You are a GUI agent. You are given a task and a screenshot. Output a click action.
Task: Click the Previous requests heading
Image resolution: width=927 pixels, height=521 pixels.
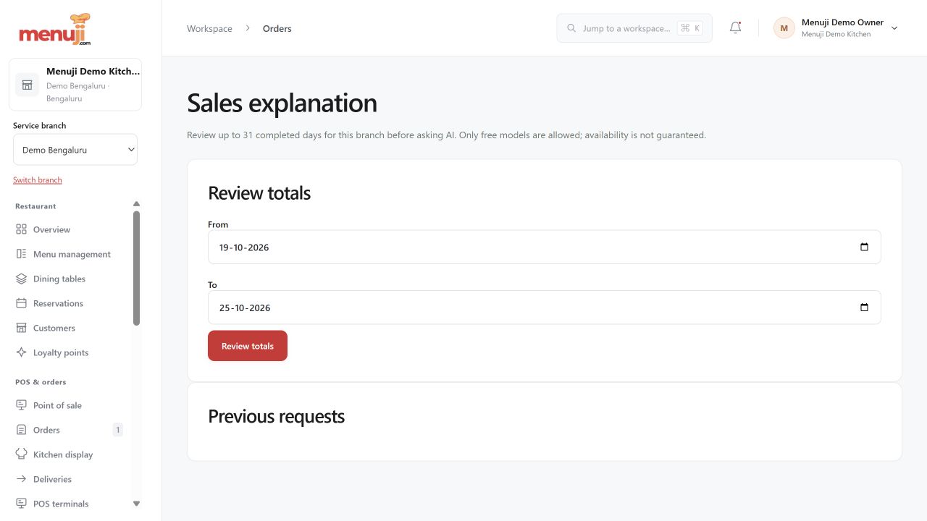[276, 416]
